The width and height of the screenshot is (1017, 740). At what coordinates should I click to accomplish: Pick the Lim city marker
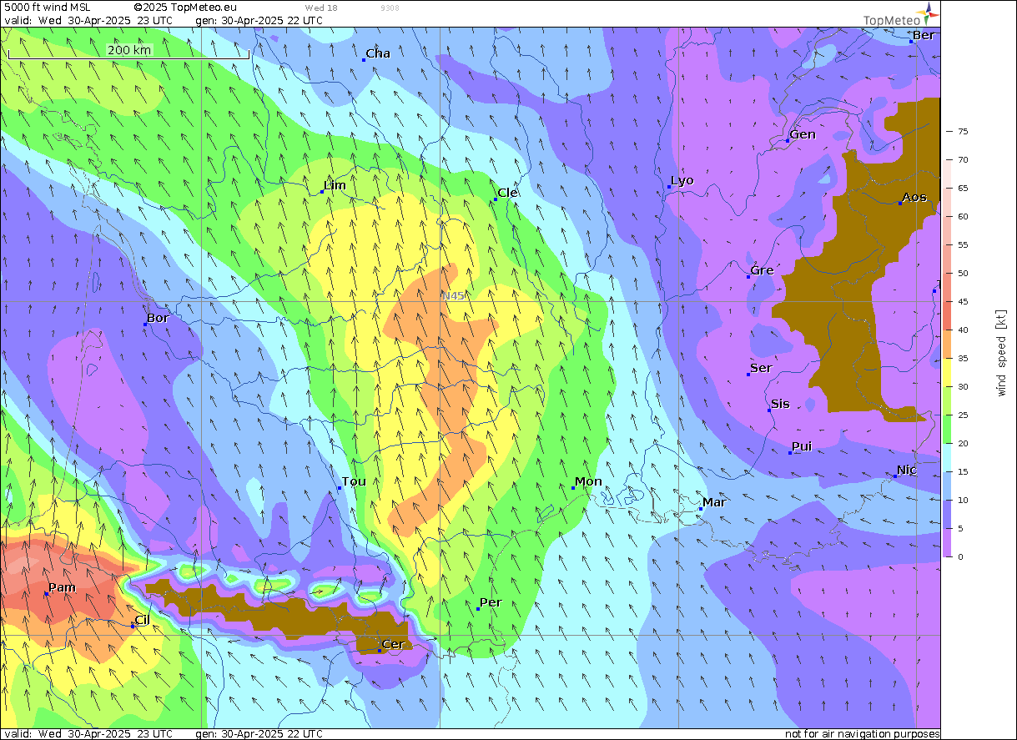(322, 192)
